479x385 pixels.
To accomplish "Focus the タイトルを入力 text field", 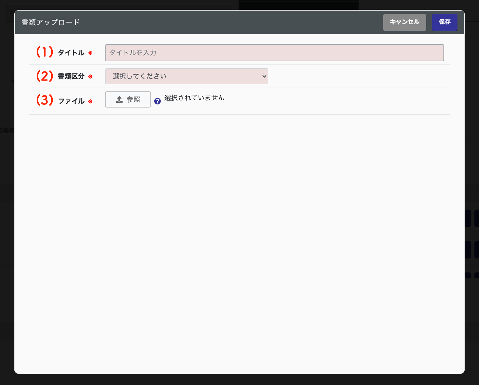I will pyautogui.click(x=274, y=53).
